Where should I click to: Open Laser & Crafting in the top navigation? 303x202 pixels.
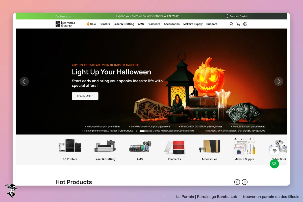[124, 24]
